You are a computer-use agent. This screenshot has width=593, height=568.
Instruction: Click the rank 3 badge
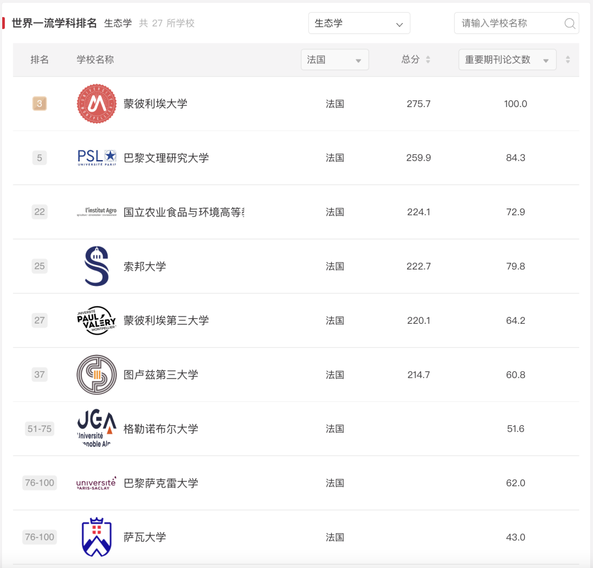point(40,104)
